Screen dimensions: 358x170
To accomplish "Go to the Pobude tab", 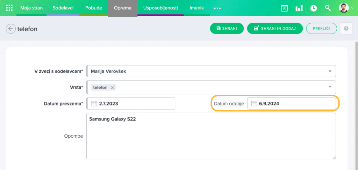I will [x=94, y=8].
